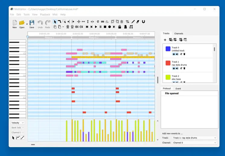Expand the Open recent files dropdown arrow
Screen dimensions: 225x156
click(27, 24)
